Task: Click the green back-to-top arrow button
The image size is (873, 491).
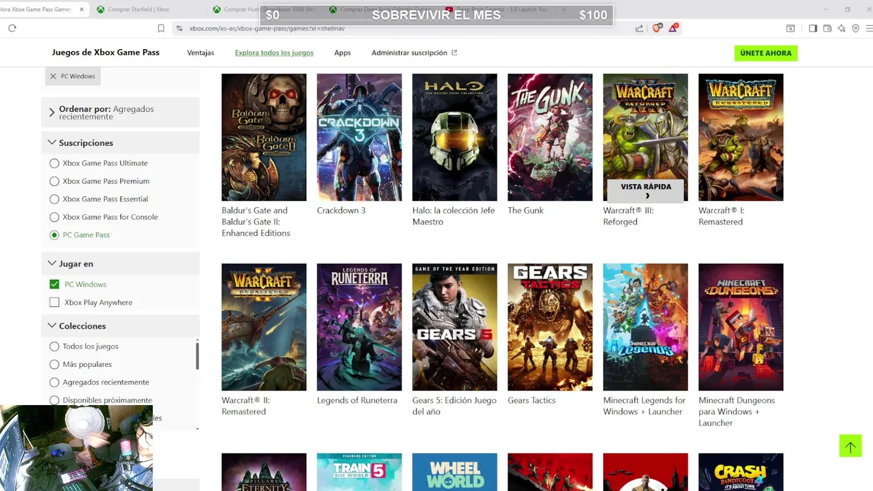Action: (850, 446)
